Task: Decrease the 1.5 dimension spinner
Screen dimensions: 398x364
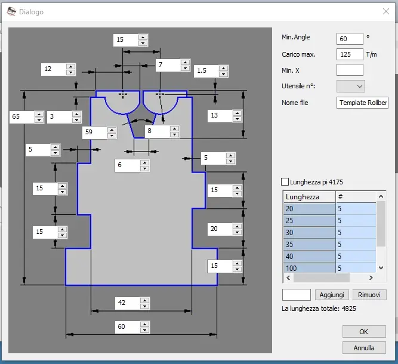Action: (223, 74)
